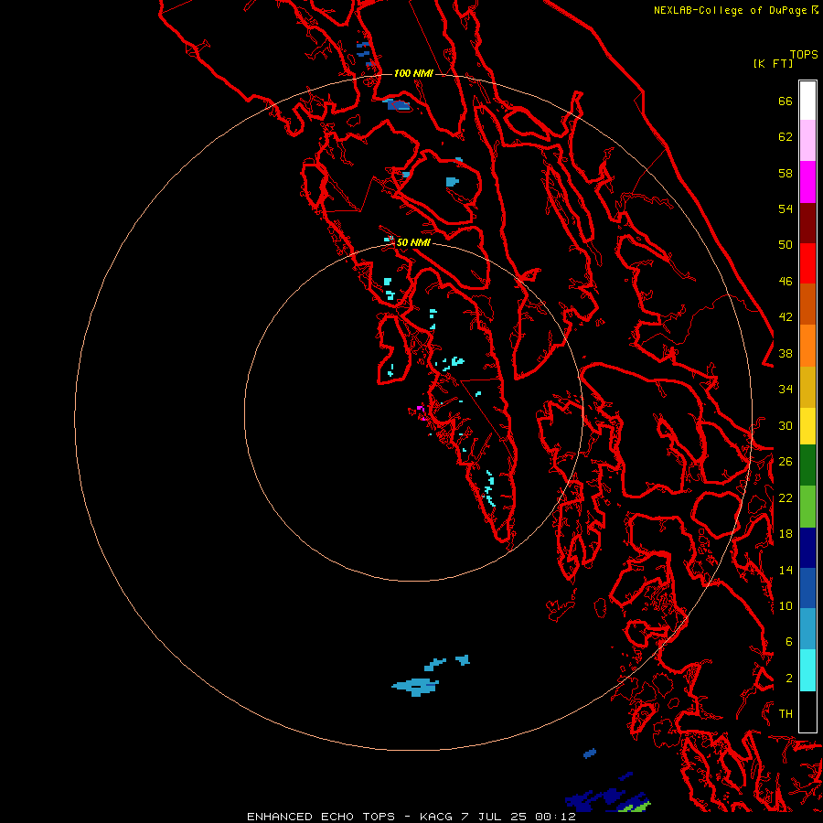Click the blue echo beside the 100 NMI label
The height and width of the screenshot is (823, 823).
coord(398,105)
